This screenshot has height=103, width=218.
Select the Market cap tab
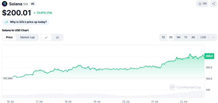coord(27,37)
